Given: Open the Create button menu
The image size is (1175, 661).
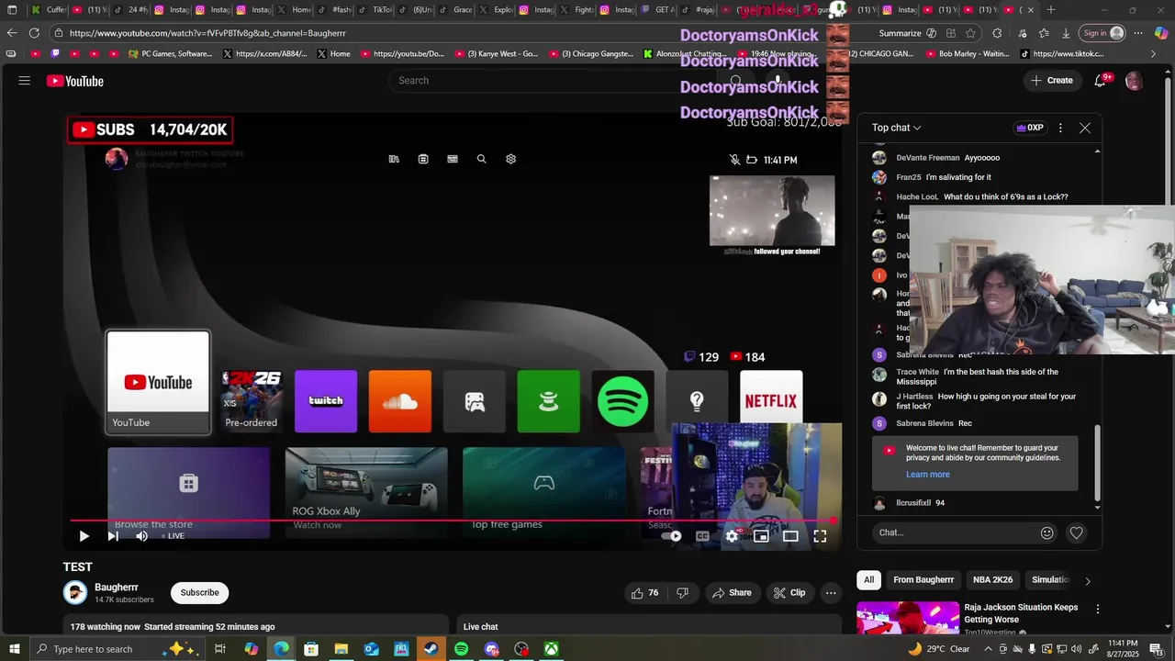Looking at the screenshot, I should [1051, 81].
